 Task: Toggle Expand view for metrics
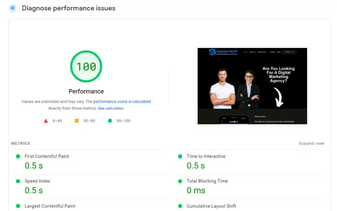pyautogui.click(x=312, y=143)
